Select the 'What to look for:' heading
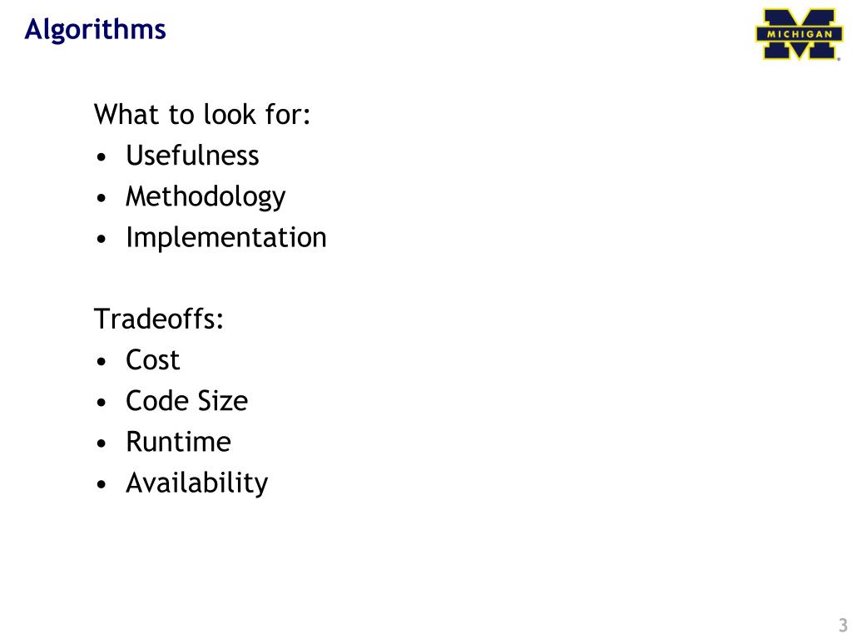The image size is (852, 639). (x=202, y=115)
